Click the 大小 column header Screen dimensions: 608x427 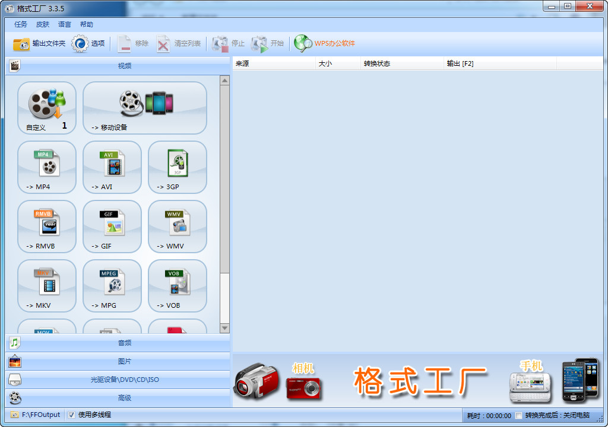tap(338, 63)
